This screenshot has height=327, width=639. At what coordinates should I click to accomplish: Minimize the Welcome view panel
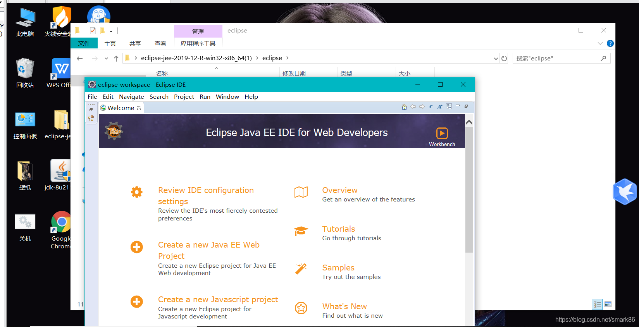click(x=458, y=106)
